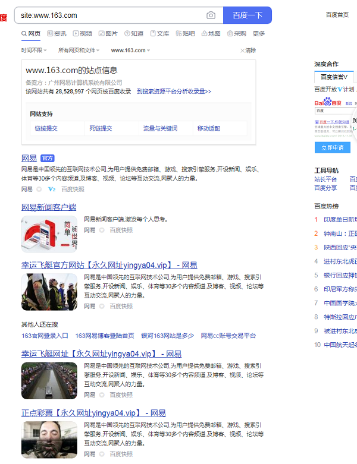Open the 网易 official result title

[29, 158]
